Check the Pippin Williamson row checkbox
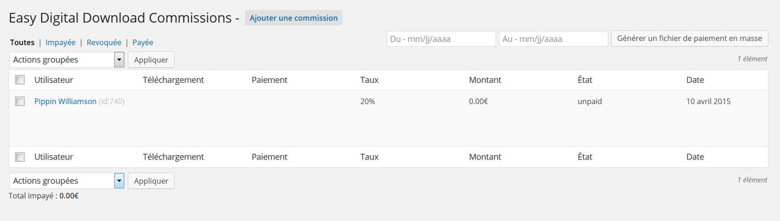780x221 pixels. [x=20, y=101]
